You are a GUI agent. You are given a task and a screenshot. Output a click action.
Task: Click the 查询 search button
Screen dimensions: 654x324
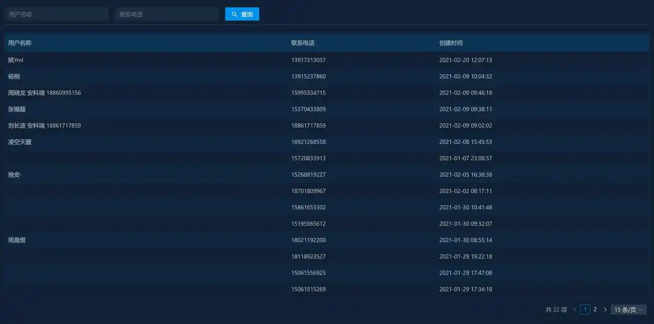coord(242,14)
